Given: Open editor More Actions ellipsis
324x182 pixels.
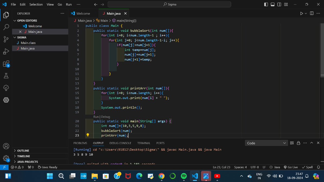Looking at the screenshot, I should (x=318, y=13).
